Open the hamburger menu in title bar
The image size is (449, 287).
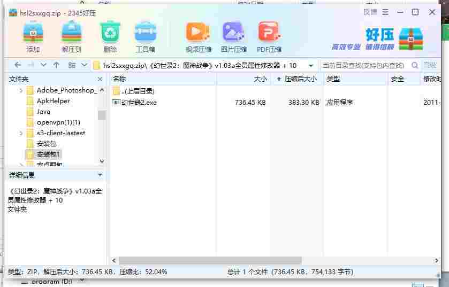click(385, 12)
